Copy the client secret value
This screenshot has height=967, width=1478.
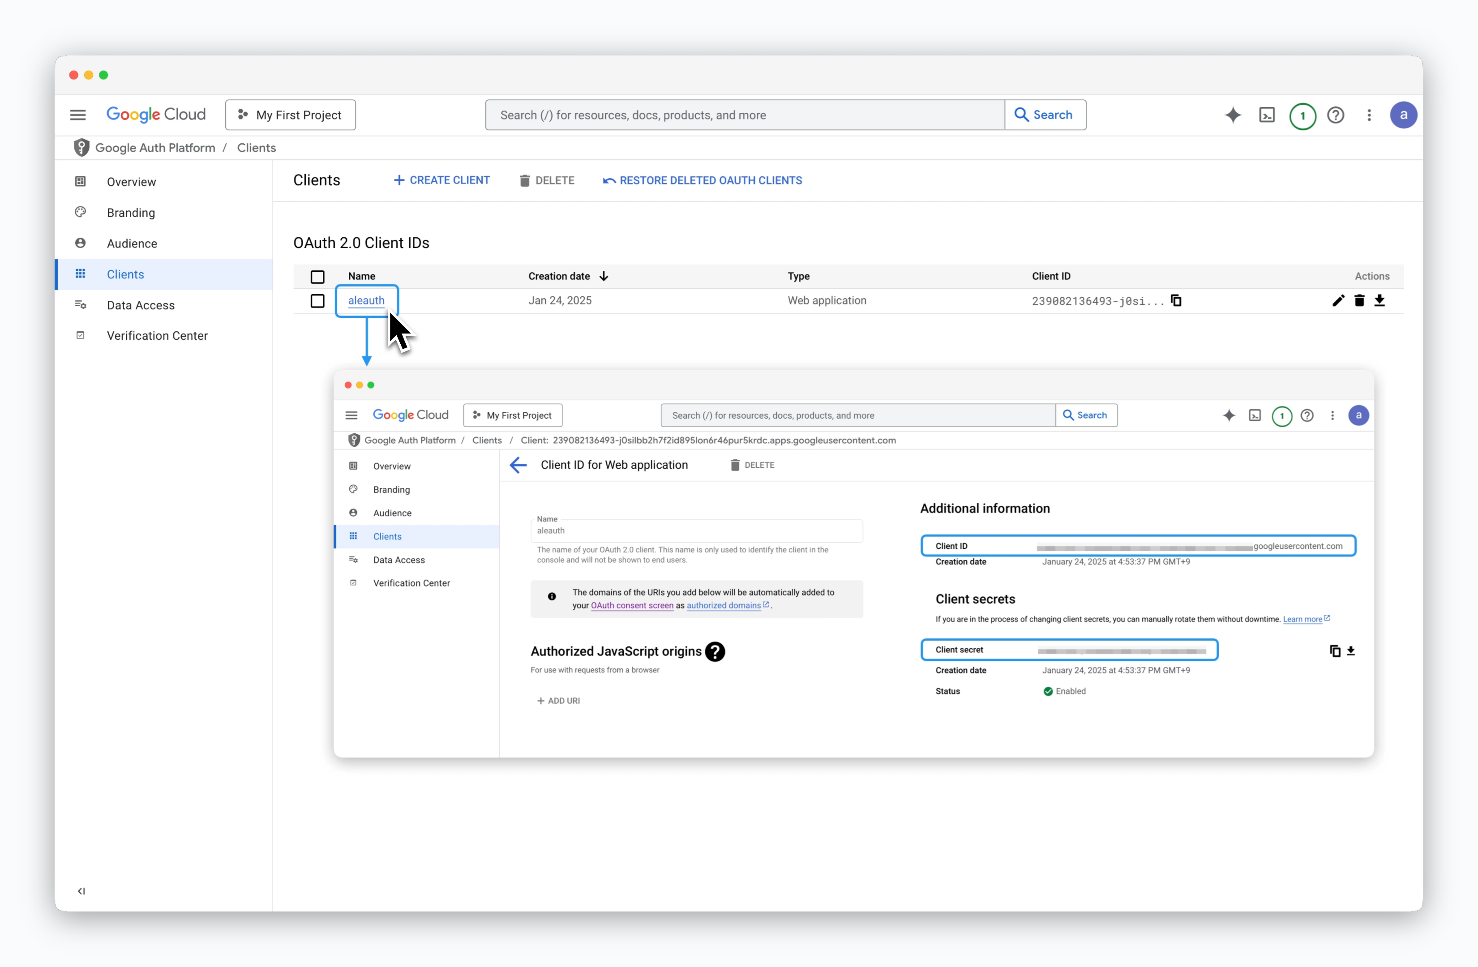click(x=1335, y=651)
